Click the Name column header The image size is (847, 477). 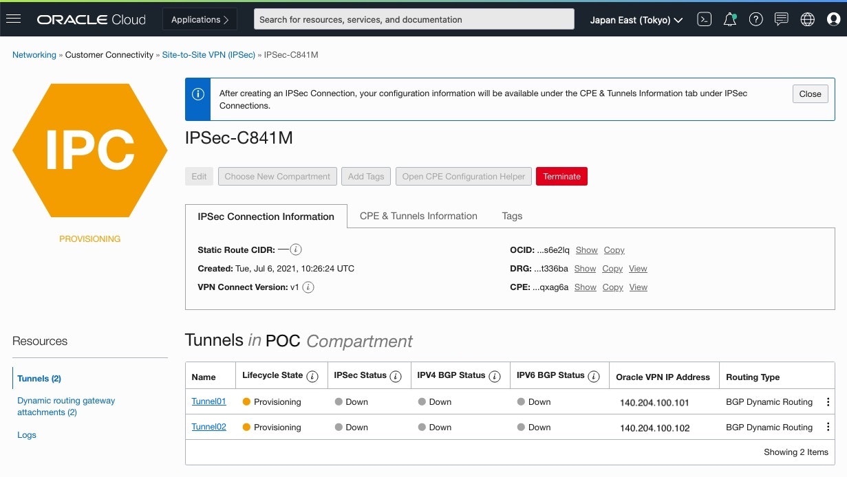(204, 377)
